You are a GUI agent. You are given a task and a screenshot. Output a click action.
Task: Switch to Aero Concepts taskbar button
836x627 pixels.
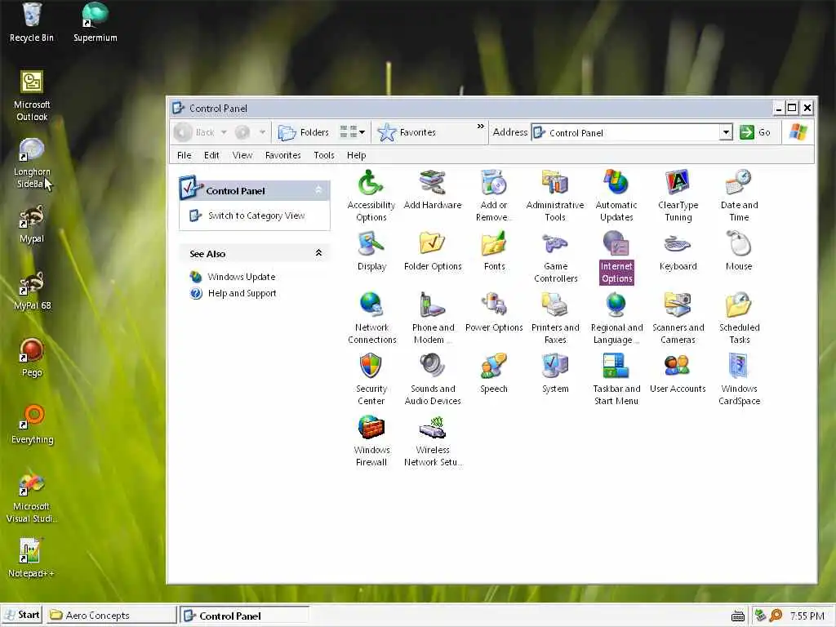point(111,616)
